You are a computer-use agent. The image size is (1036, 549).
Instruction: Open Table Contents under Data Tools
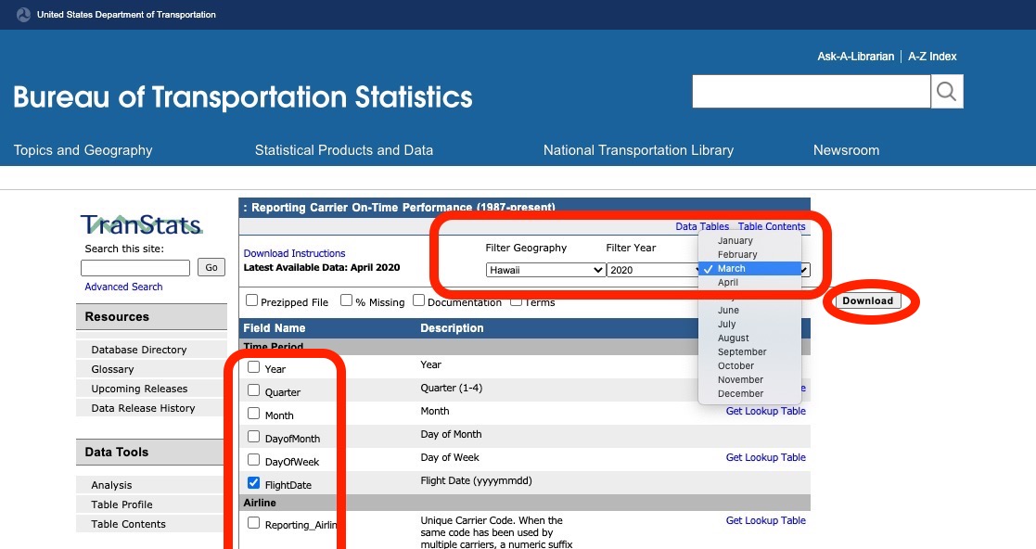point(128,524)
